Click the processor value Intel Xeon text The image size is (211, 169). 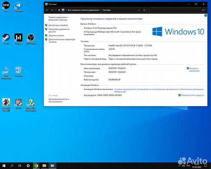click(130, 46)
